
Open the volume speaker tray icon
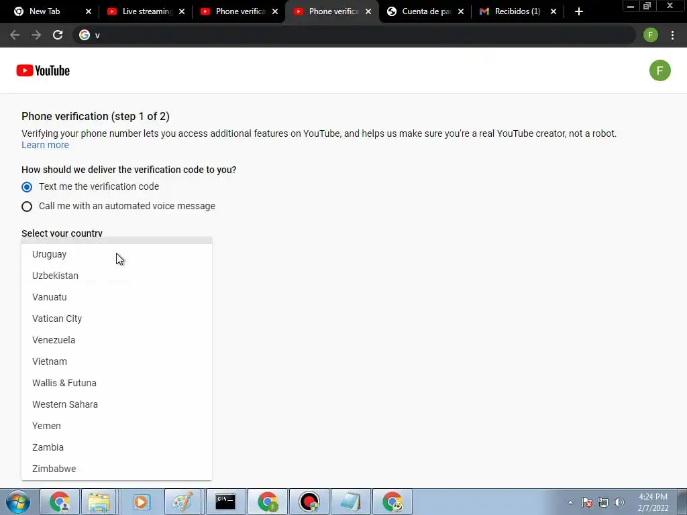click(619, 502)
